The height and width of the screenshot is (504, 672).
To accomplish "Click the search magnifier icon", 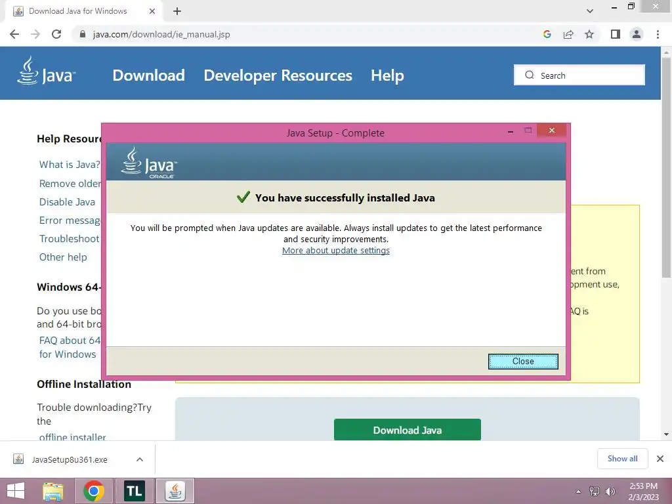I will 530,75.
